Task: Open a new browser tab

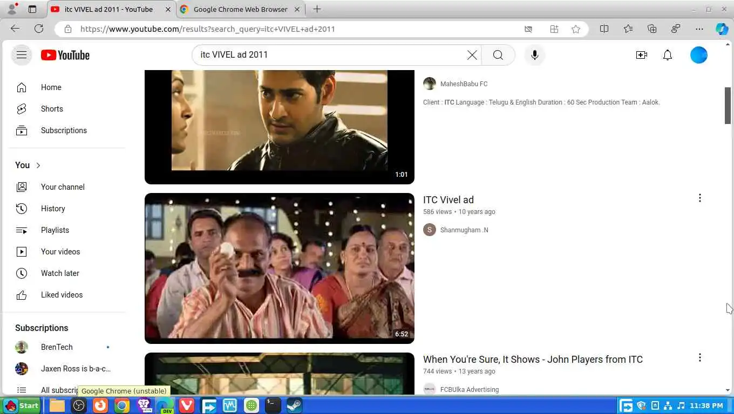Action: point(317,9)
